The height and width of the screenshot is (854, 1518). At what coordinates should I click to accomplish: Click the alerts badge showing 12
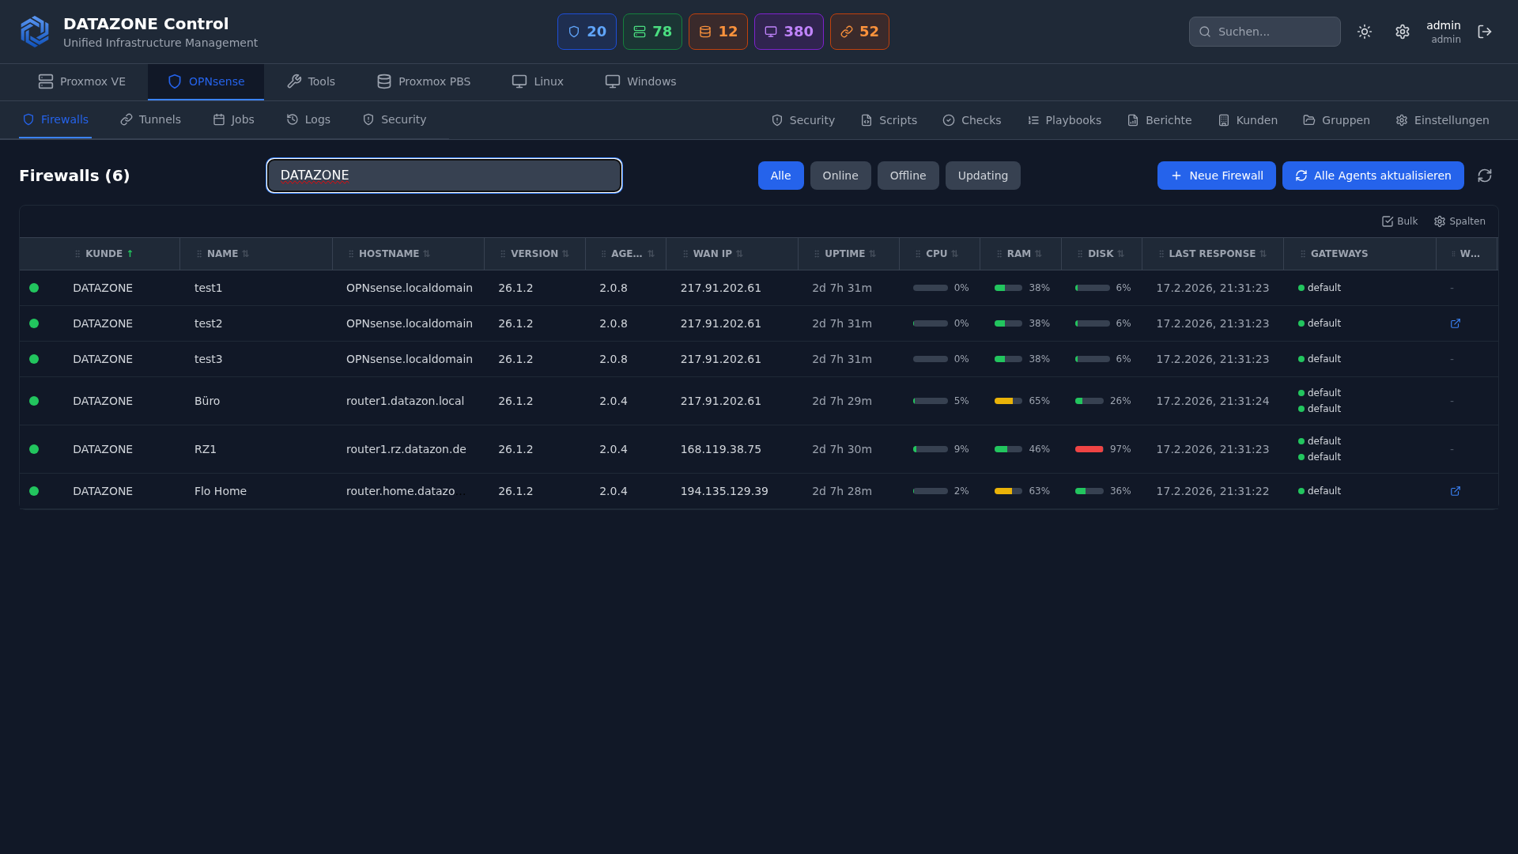718,32
